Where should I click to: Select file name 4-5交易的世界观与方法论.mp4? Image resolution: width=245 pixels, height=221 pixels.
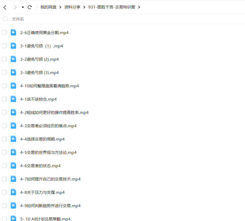coord(48,152)
